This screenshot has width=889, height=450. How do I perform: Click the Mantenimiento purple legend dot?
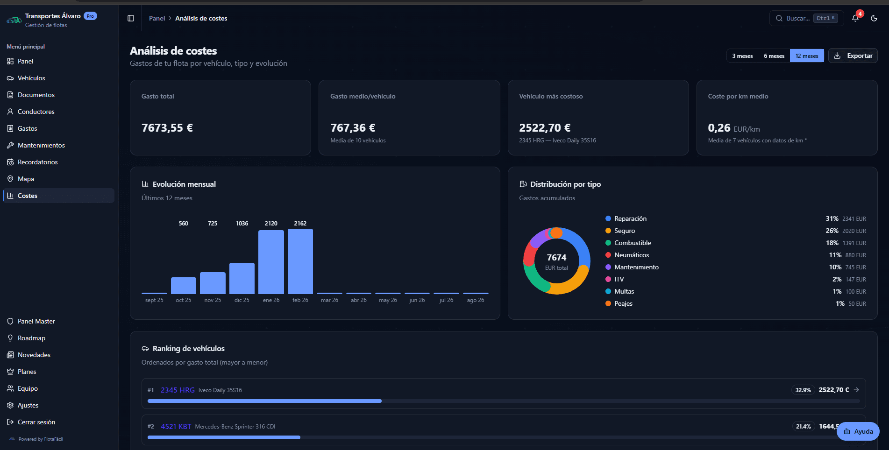pos(608,267)
